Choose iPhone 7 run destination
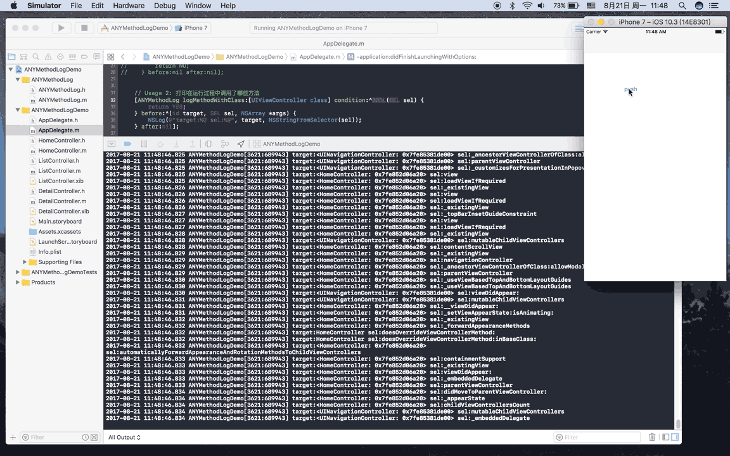The image size is (730, 456). click(191, 28)
